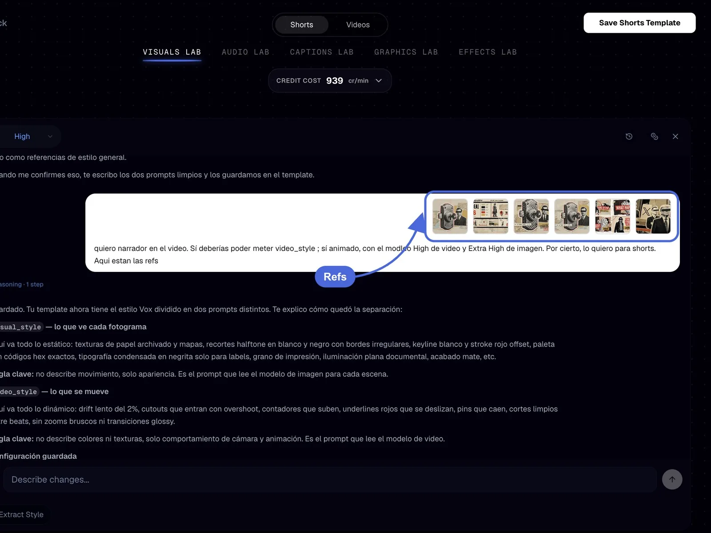Close the chat panel with X
Screen dimensions: 711x533
click(675, 136)
